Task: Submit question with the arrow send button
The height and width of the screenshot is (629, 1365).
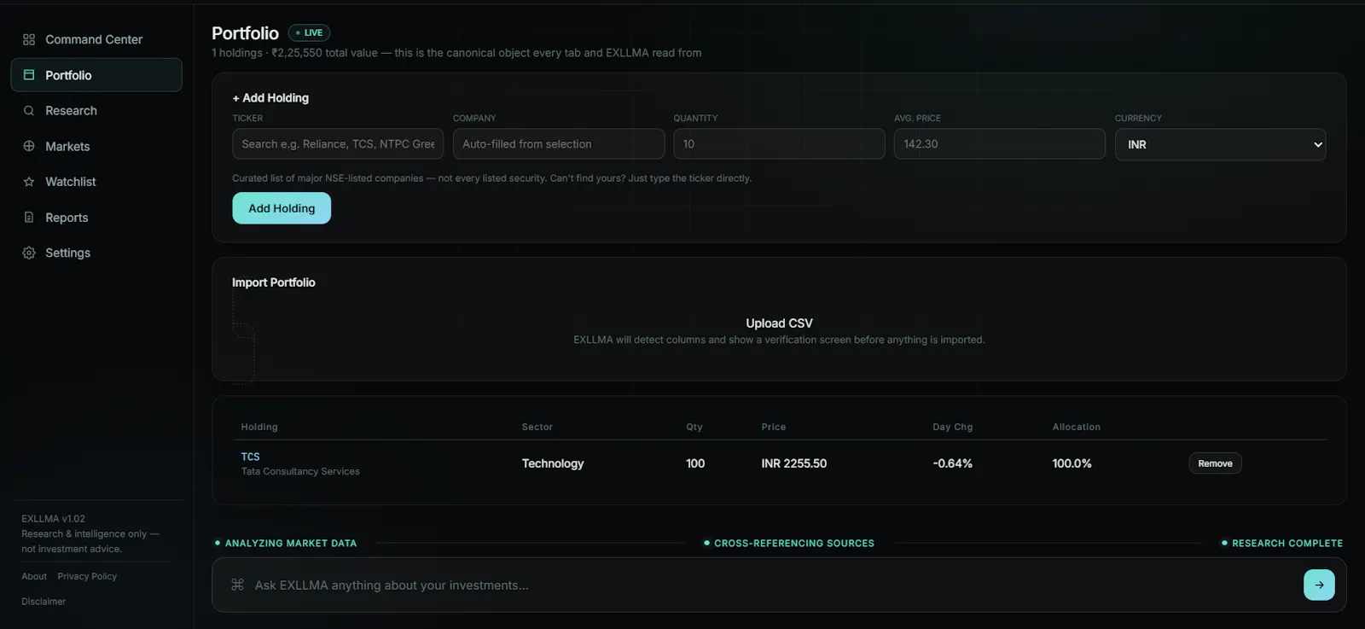Action: (1319, 585)
